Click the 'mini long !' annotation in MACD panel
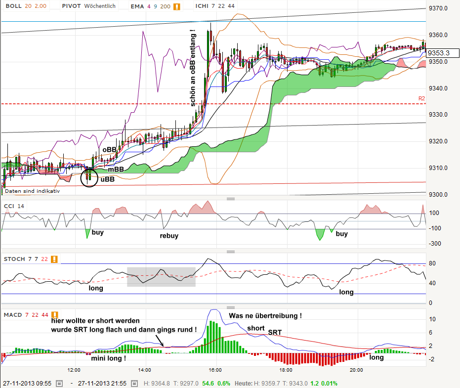460x388 pixels. pyautogui.click(x=108, y=358)
